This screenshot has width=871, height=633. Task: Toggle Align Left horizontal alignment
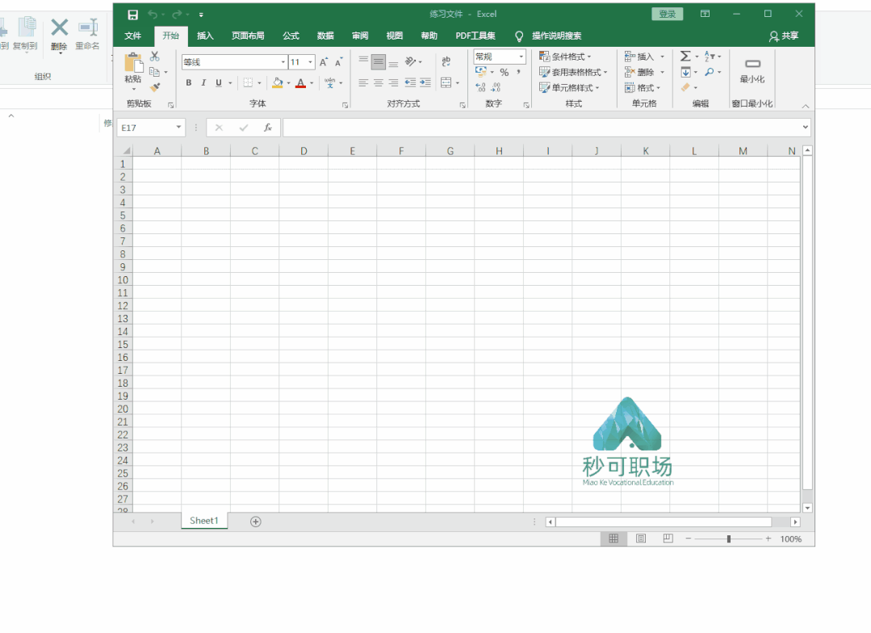point(363,83)
